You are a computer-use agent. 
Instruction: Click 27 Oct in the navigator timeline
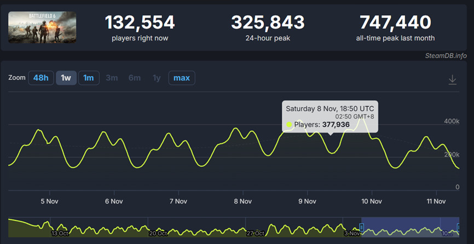tap(256, 233)
